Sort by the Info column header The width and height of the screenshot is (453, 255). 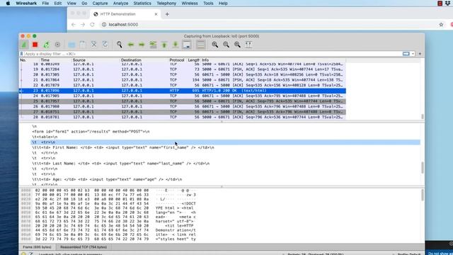[x=273, y=60]
